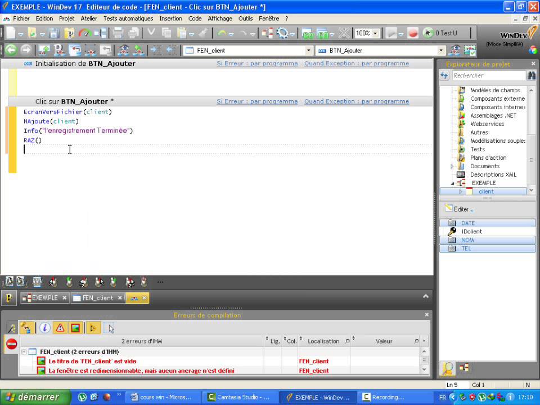The image size is (540, 405).
Task: Click the binoculars search icon
Action: [531, 75]
